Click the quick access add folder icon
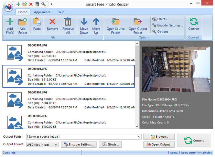 (x=25, y=4)
